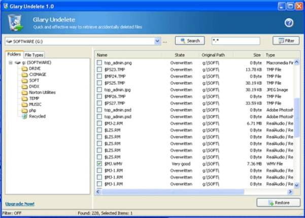Click the $MJ.WMV file name
This screenshot has width=305, height=218.
click(x=113, y=164)
